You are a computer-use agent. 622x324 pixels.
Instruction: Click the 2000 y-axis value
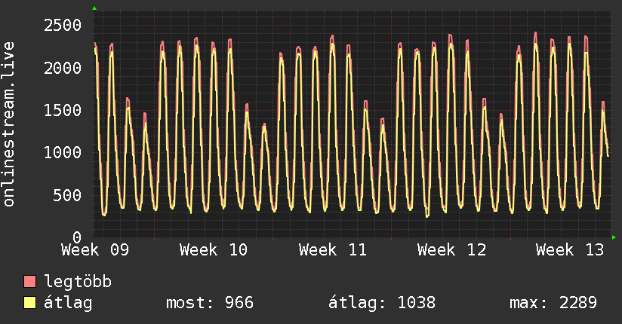(x=63, y=68)
